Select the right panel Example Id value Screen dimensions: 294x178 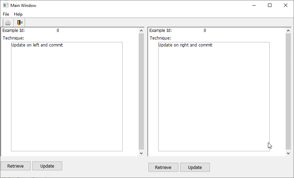(x=205, y=31)
